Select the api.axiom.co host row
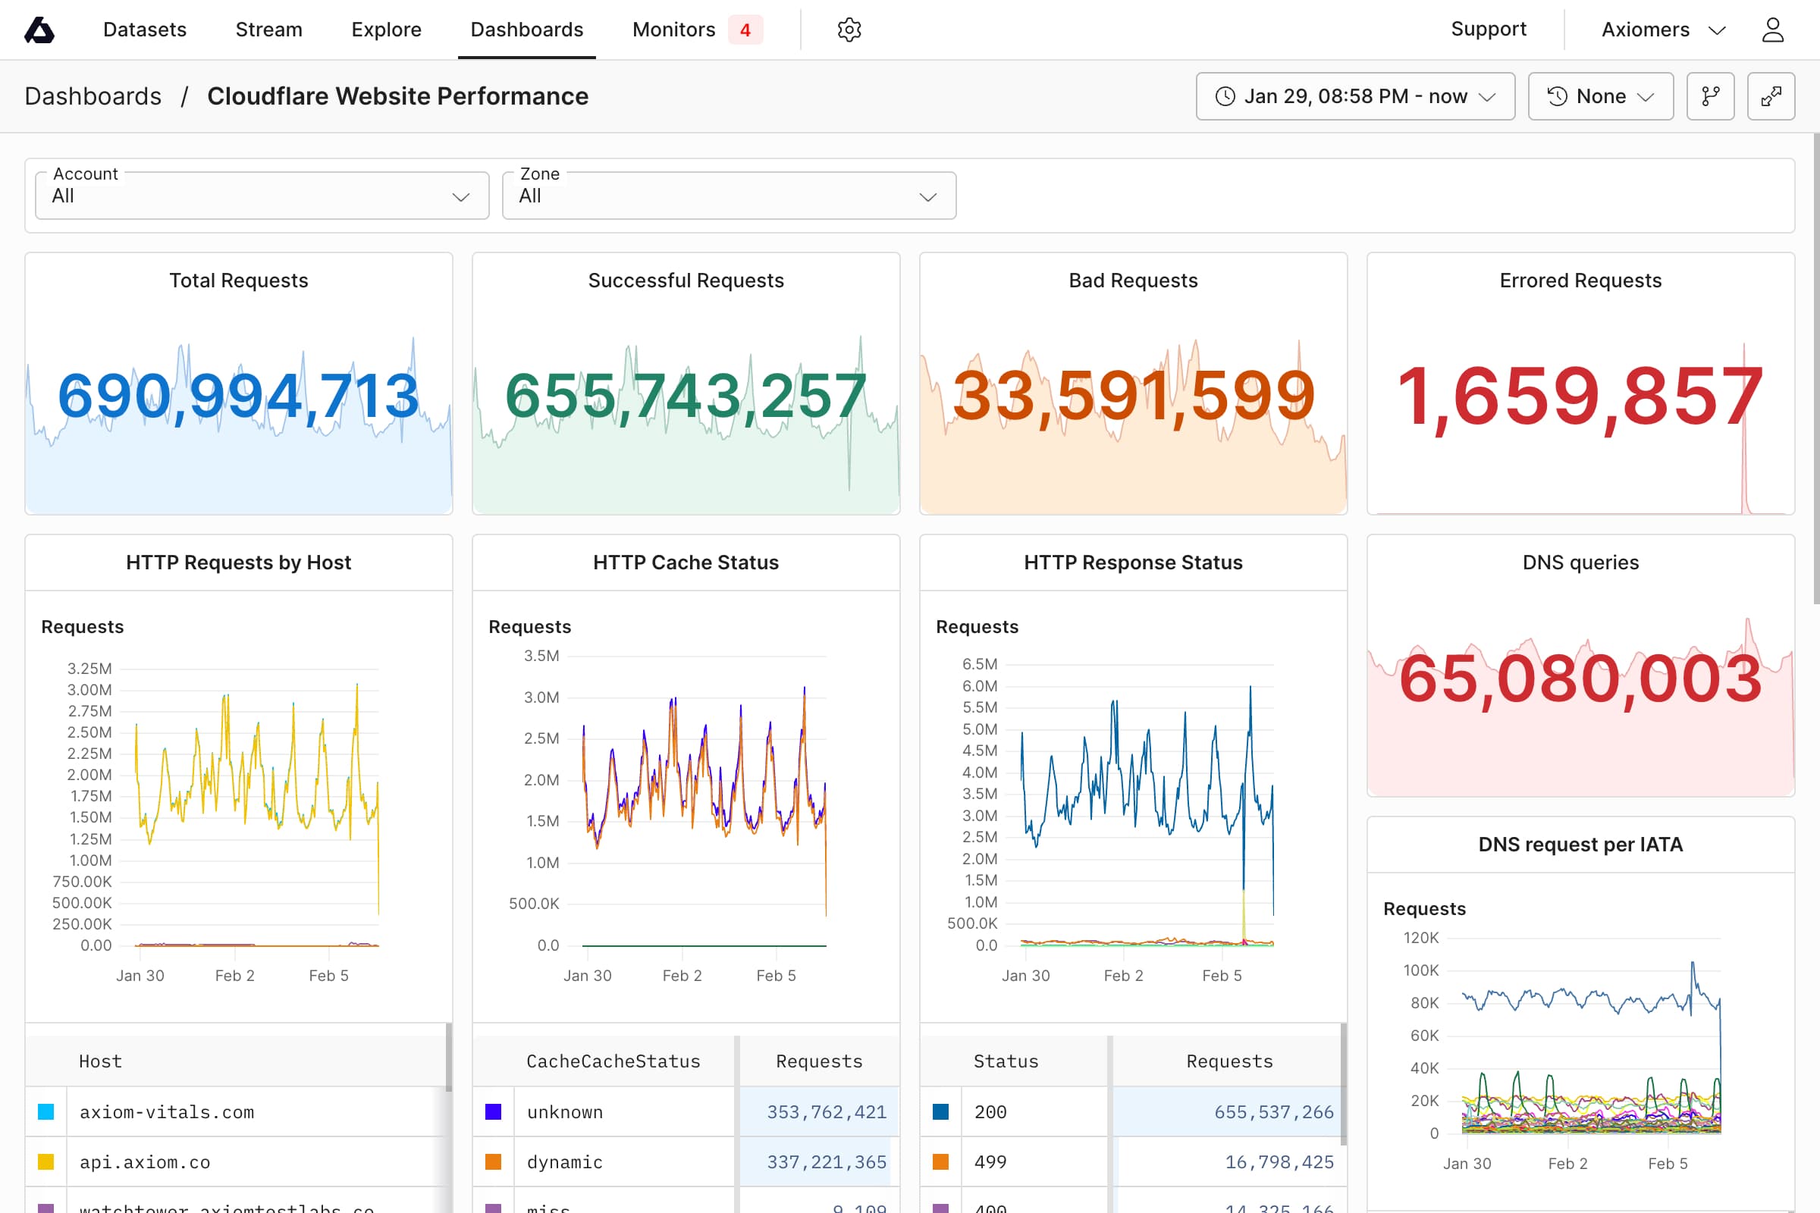 [236, 1162]
